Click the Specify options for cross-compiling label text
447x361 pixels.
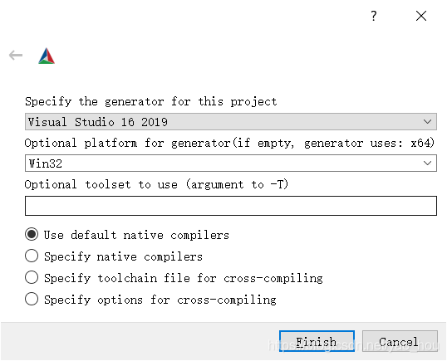click(x=160, y=300)
